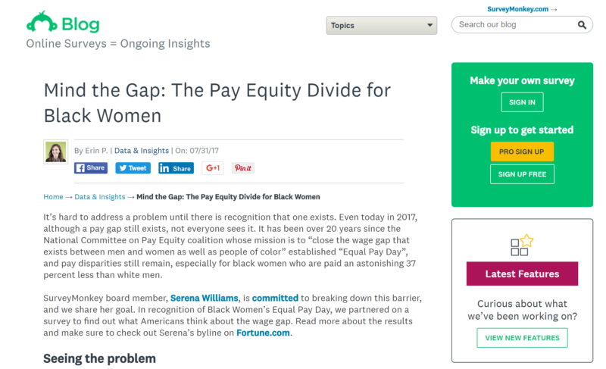Image resolution: width=606 pixels, height=369 pixels.
Task: Click author Erin P.'s avatar thumbnail
Action: 55,152
